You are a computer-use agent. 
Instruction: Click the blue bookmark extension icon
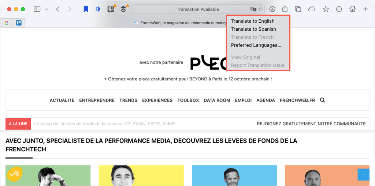(86, 9)
